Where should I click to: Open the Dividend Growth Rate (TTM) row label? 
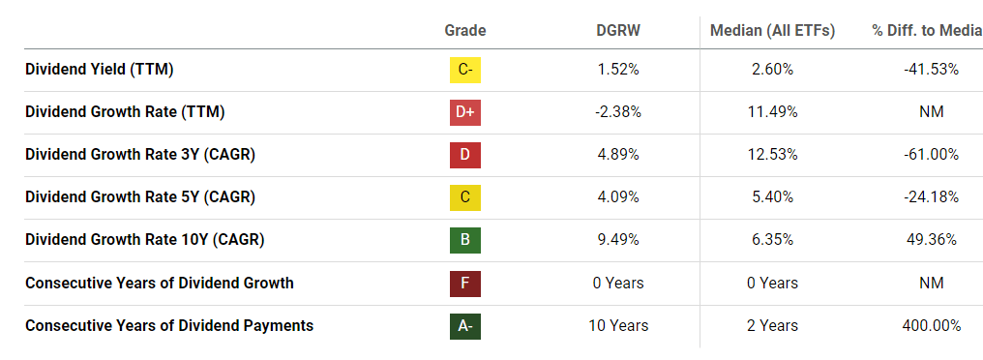(125, 112)
